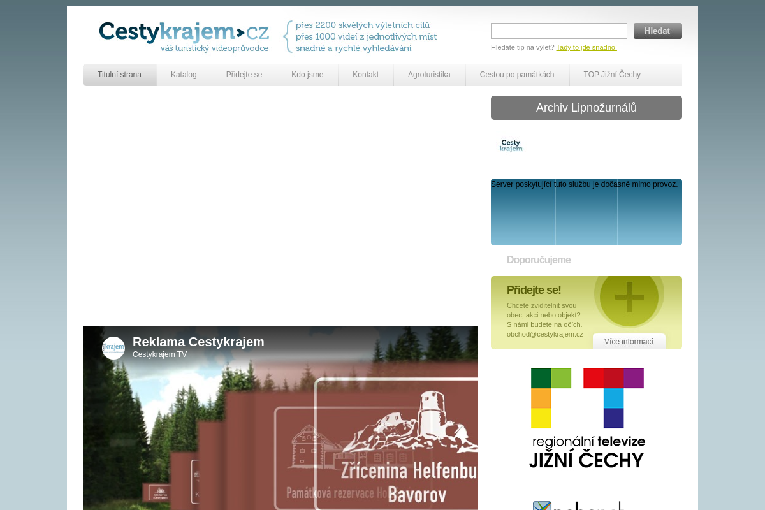
Task: Open regionální televize Jižní Čechy logo
Action: [587, 418]
